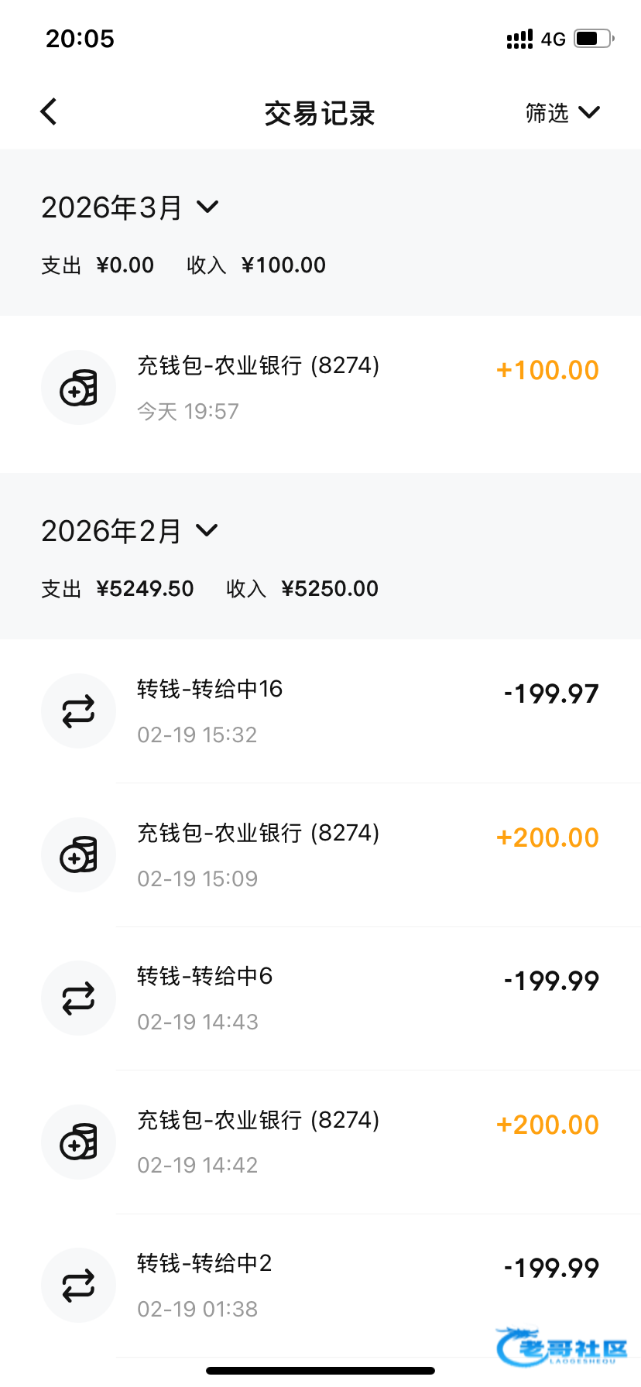This screenshot has height=1387, width=641.
Task: Open the 转钱-转给中2 transaction title
Action: coord(204,1263)
